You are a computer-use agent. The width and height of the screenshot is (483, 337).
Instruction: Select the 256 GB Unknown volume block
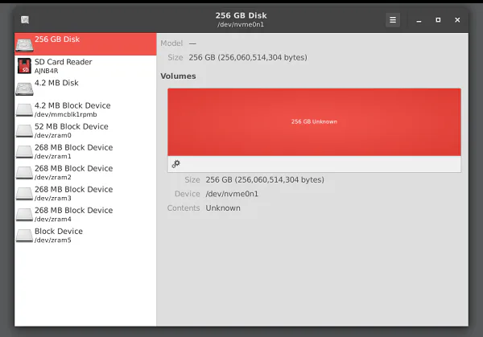click(314, 122)
